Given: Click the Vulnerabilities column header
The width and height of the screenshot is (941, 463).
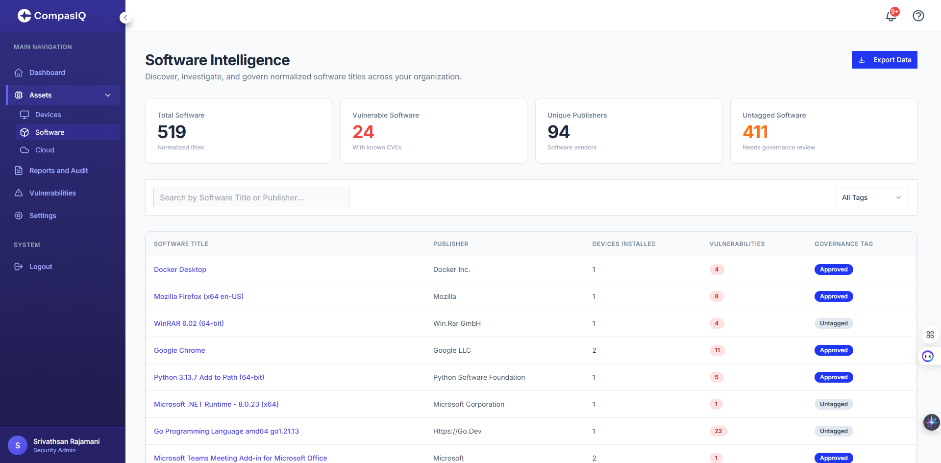Looking at the screenshot, I should (737, 244).
